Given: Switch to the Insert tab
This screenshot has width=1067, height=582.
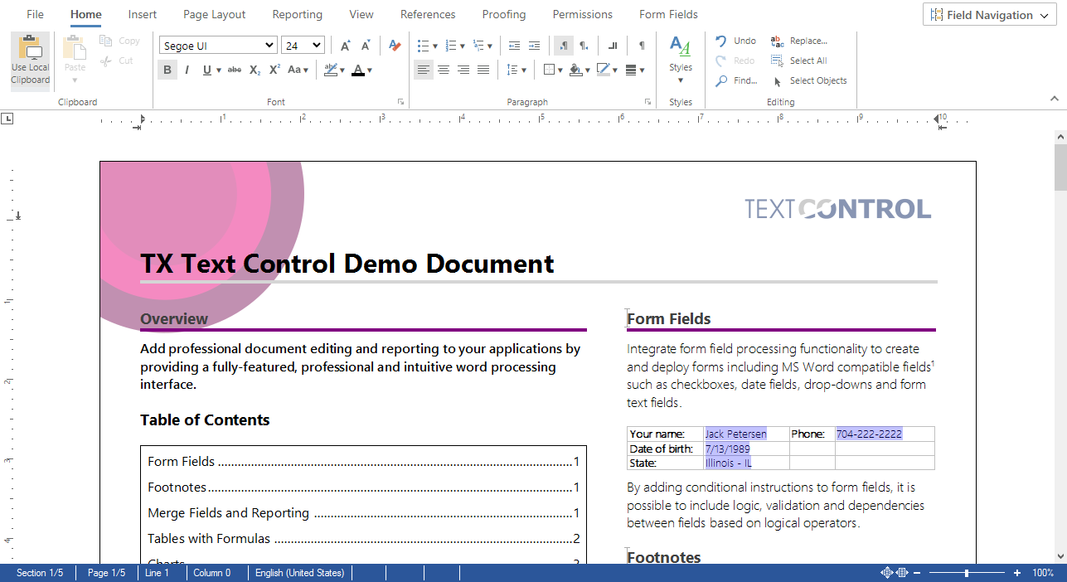Looking at the screenshot, I should [143, 14].
